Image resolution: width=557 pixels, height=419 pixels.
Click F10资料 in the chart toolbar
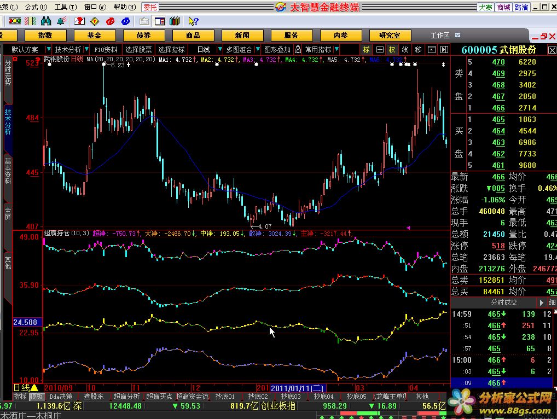106,49
